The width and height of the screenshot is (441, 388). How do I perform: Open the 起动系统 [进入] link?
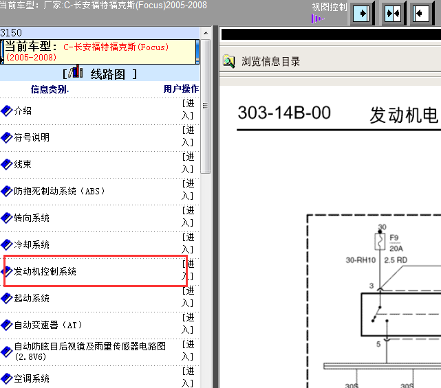[188, 297]
